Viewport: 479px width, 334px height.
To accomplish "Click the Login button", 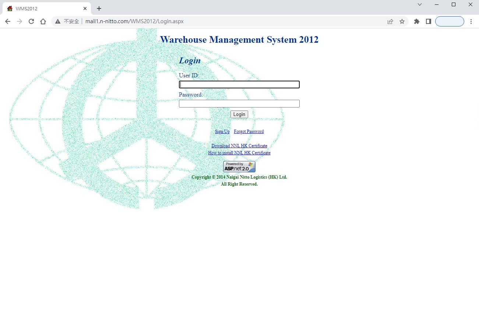I will (239, 115).
